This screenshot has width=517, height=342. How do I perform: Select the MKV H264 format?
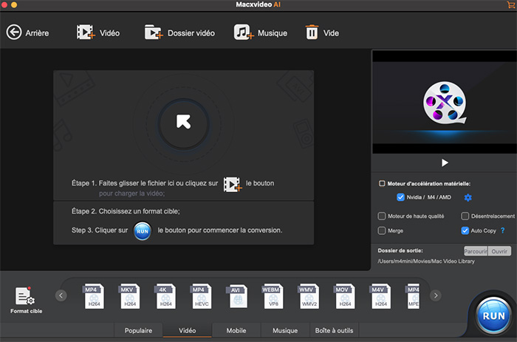pyautogui.click(x=129, y=295)
